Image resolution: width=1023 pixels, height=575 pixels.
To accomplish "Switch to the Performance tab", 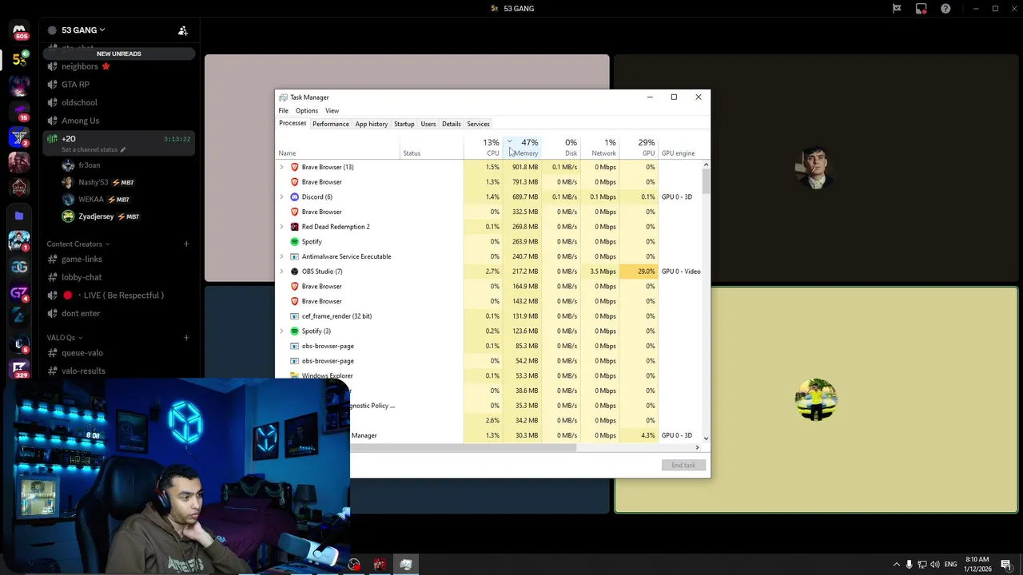I will tap(331, 125).
